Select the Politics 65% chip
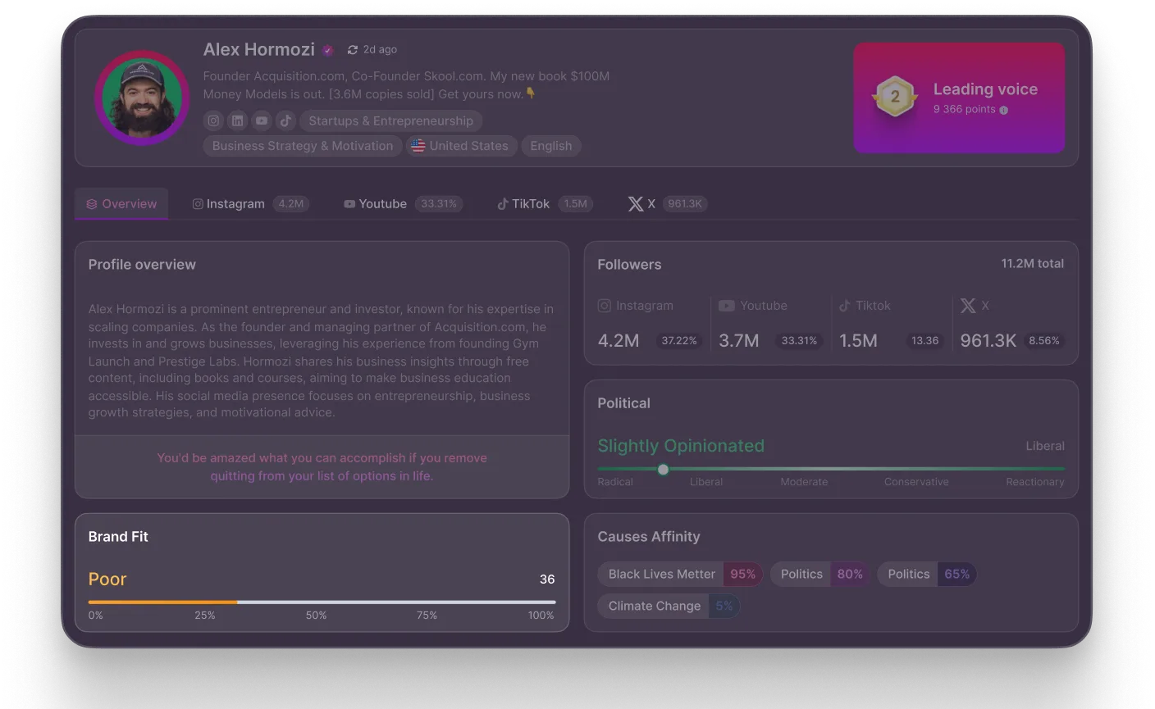 click(927, 575)
